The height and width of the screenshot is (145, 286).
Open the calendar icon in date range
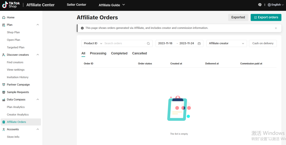pyautogui.click(x=199, y=44)
